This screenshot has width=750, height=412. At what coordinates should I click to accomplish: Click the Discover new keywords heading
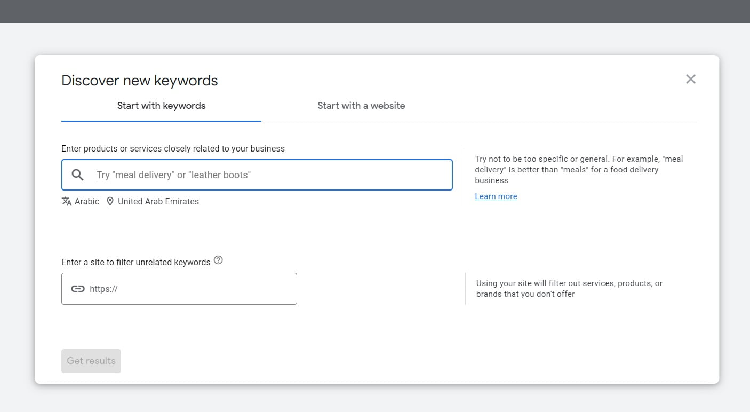tap(140, 81)
